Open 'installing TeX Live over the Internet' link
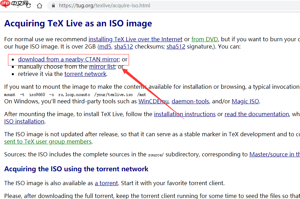 tap(135, 39)
